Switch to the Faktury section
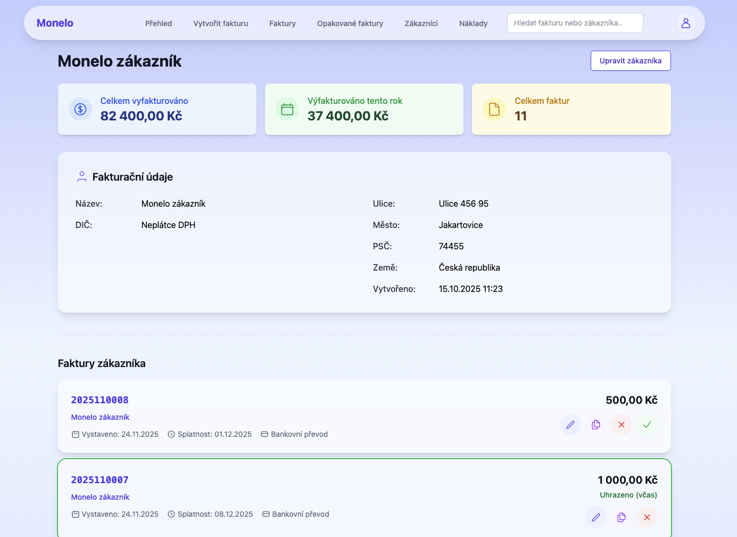737x537 pixels. click(x=283, y=23)
